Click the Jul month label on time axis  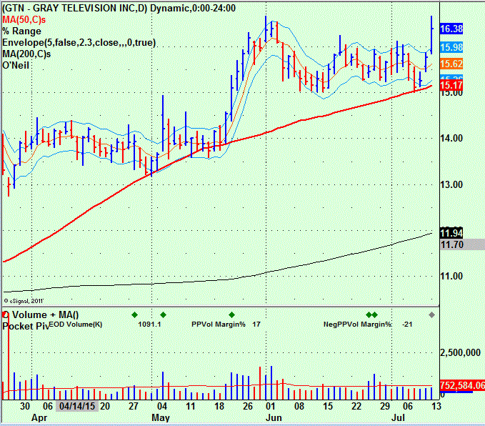pos(398,417)
